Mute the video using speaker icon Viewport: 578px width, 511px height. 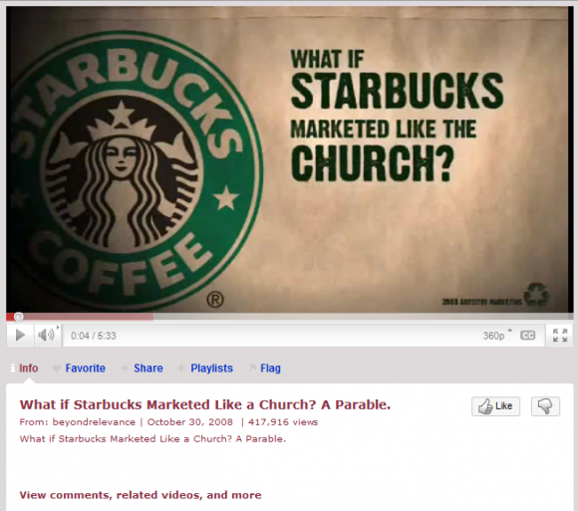[46, 336]
